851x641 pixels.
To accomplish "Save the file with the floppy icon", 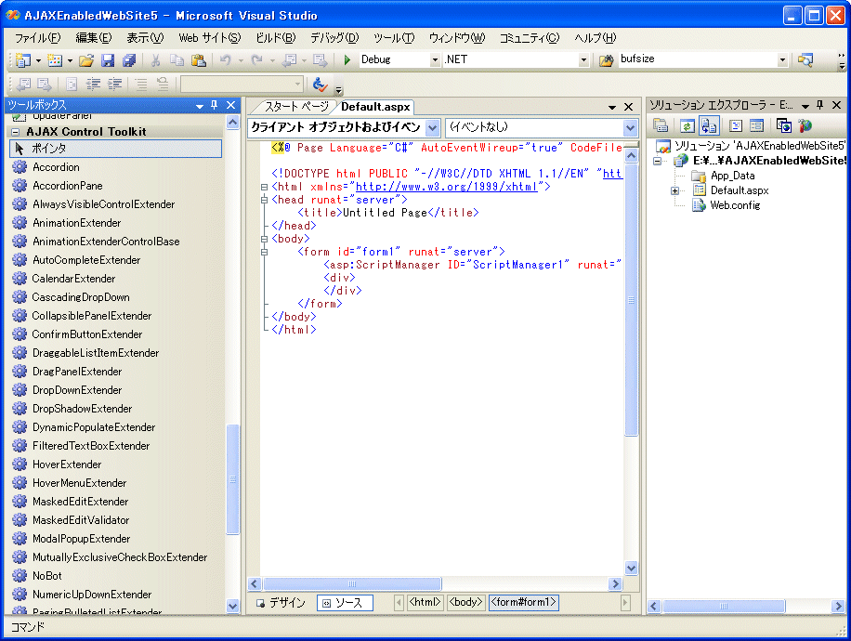I will click(x=108, y=60).
